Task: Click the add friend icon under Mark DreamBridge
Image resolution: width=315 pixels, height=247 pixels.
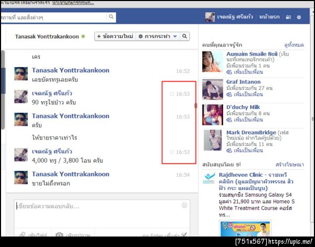Action: [x=229, y=151]
